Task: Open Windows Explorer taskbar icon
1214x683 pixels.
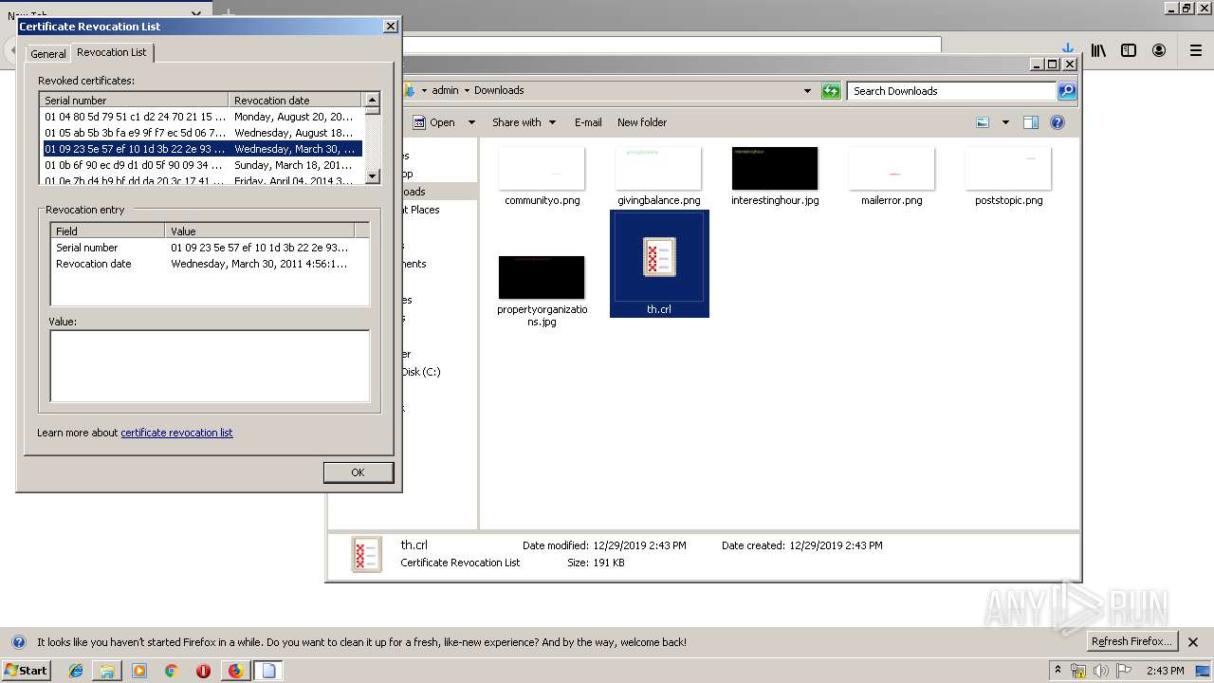Action: coord(107,671)
